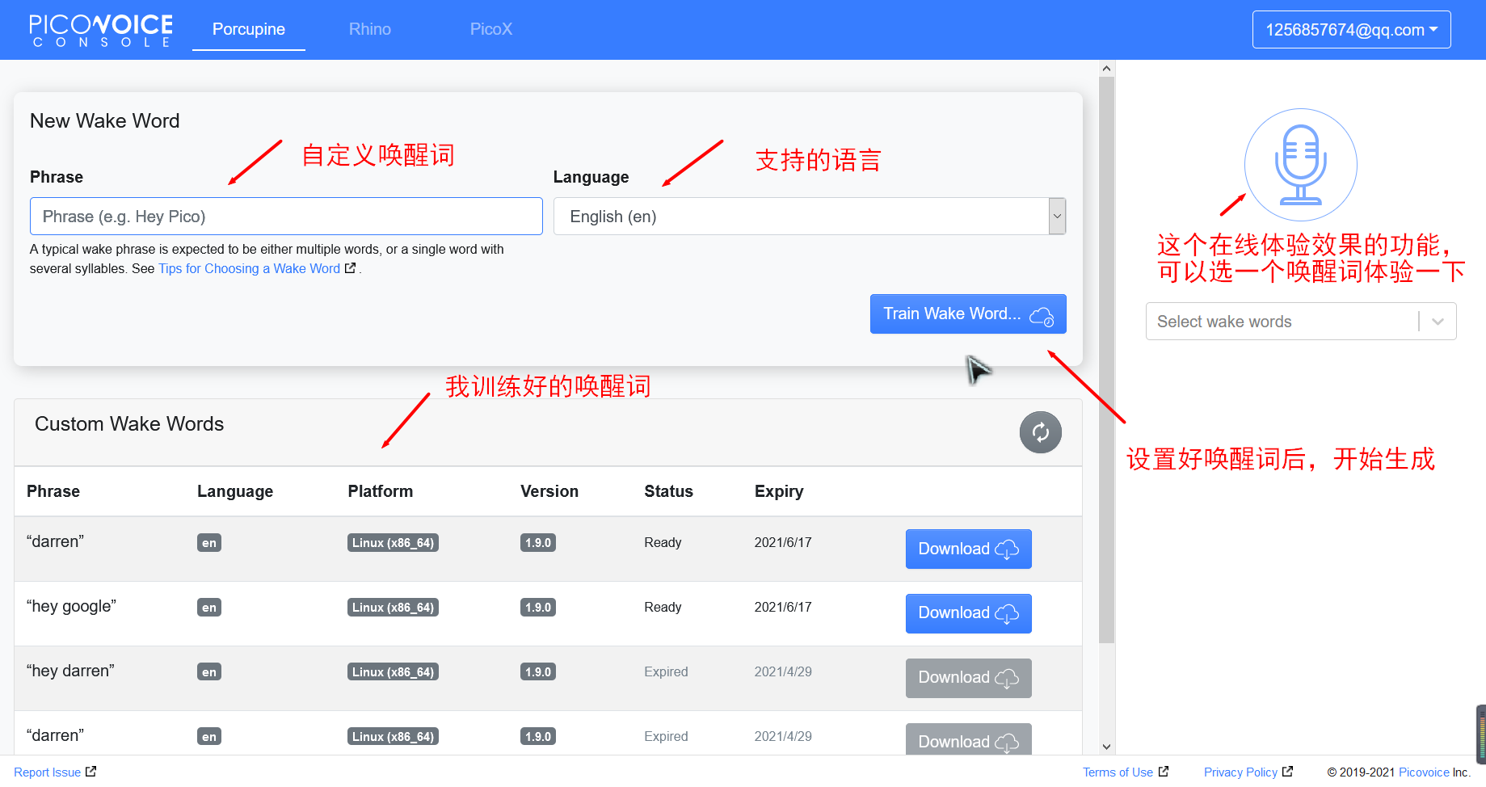Switch to the PicoX tab
This screenshot has height=787, width=1486.
tap(490, 29)
